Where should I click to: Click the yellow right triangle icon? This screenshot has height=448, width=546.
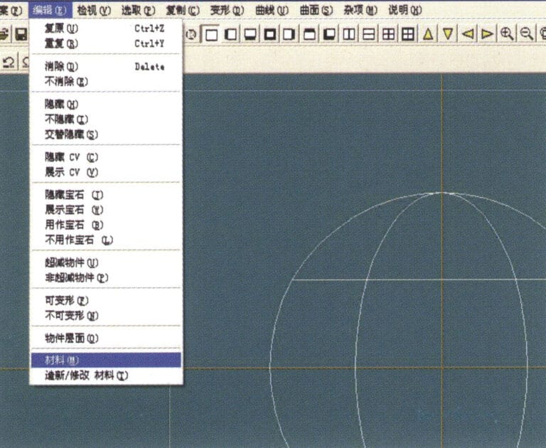pyautogui.click(x=487, y=34)
